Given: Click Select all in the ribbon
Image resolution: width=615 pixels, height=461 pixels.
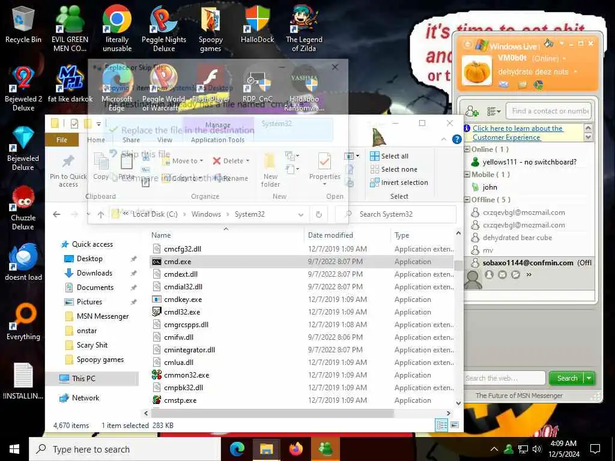Looking at the screenshot, I should [389, 156].
